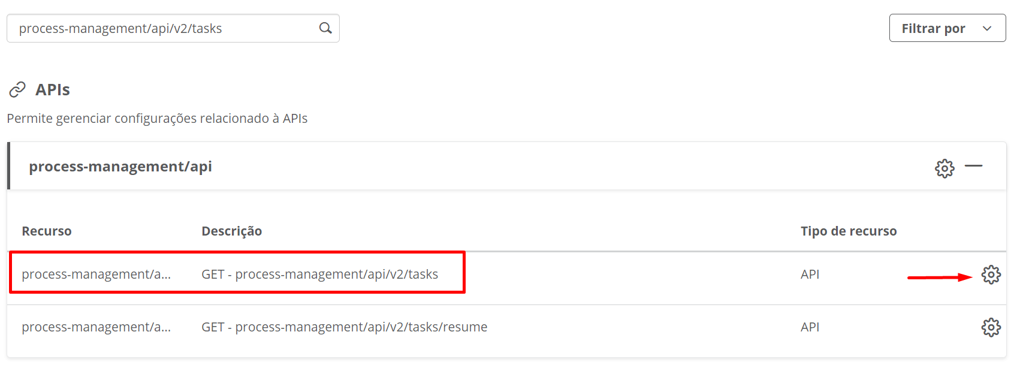This screenshot has height=374, width=1014.
Task: Click the magnifier search icon
Action: (x=325, y=28)
